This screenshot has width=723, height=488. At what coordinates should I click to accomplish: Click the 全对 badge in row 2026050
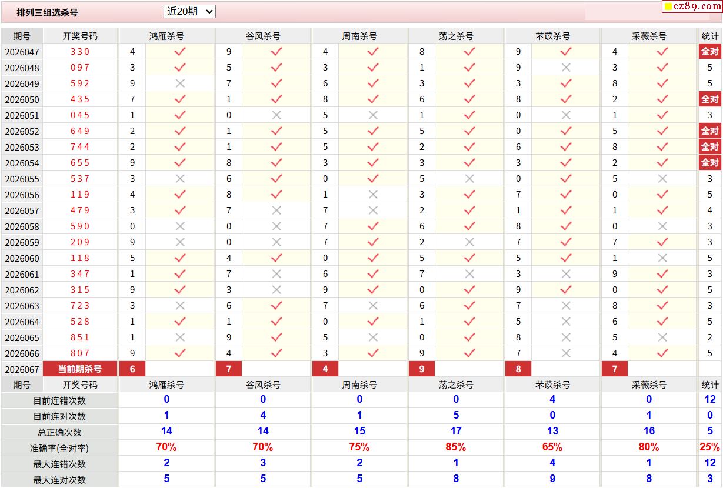point(710,99)
